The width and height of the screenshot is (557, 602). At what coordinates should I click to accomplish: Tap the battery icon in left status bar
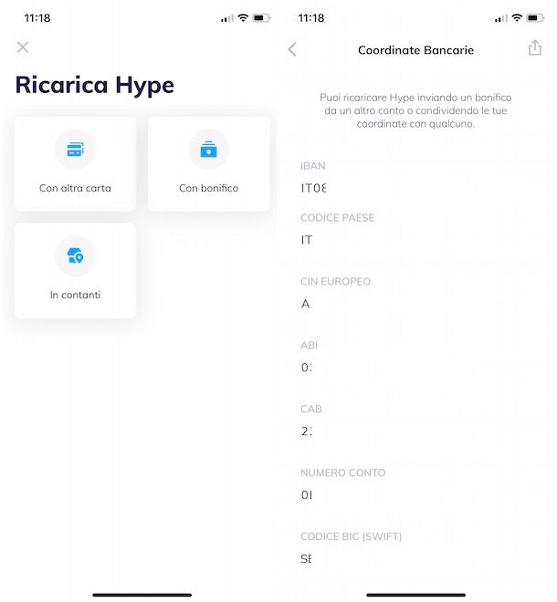coord(261,18)
